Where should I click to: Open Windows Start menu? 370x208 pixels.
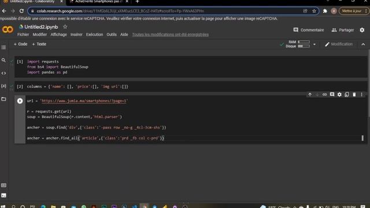point(3,207)
